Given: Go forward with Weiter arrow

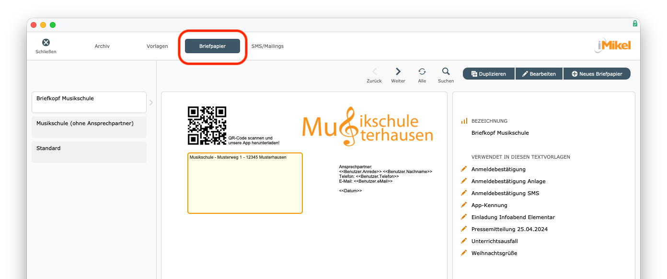Looking at the screenshot, I should click(398, 71).
